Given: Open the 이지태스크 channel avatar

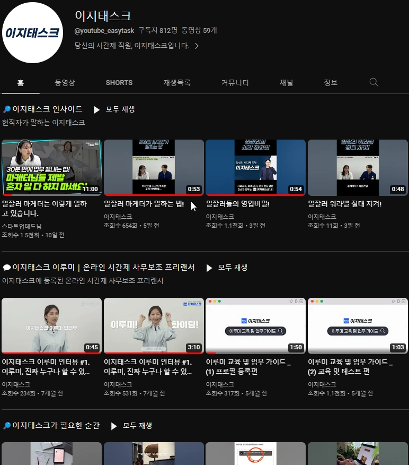Looking at the screenshot, I should click(32, 32).
